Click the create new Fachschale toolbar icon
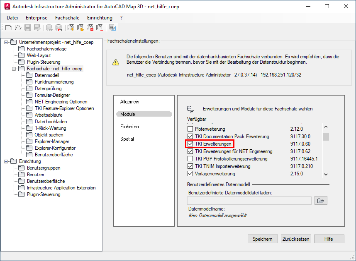The width and height of the screenshot is (356, 261). click(x=71, y=28)
